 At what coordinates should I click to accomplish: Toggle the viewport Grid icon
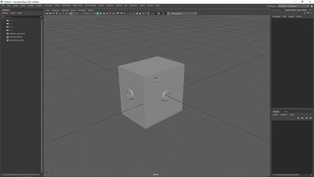pyautogui.click(x=71, y=14)
